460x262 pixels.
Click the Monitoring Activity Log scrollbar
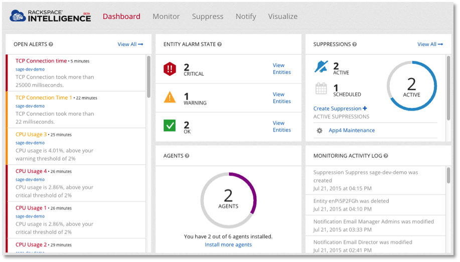[x=448, y=175]
